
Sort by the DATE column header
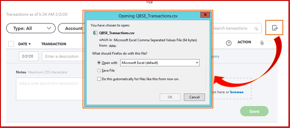[24, 44]
